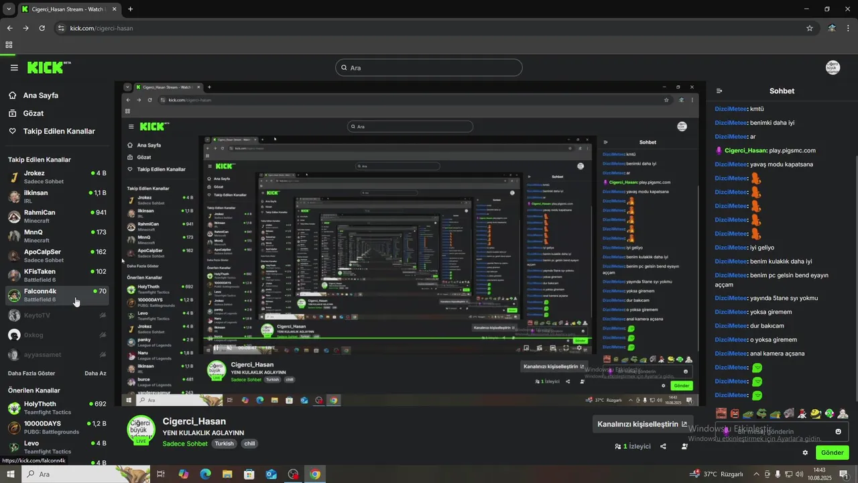The width and height of the screenshot is (858, 483).
Task: Go back using the browser back arrow
Action: (x=9, y=28)
